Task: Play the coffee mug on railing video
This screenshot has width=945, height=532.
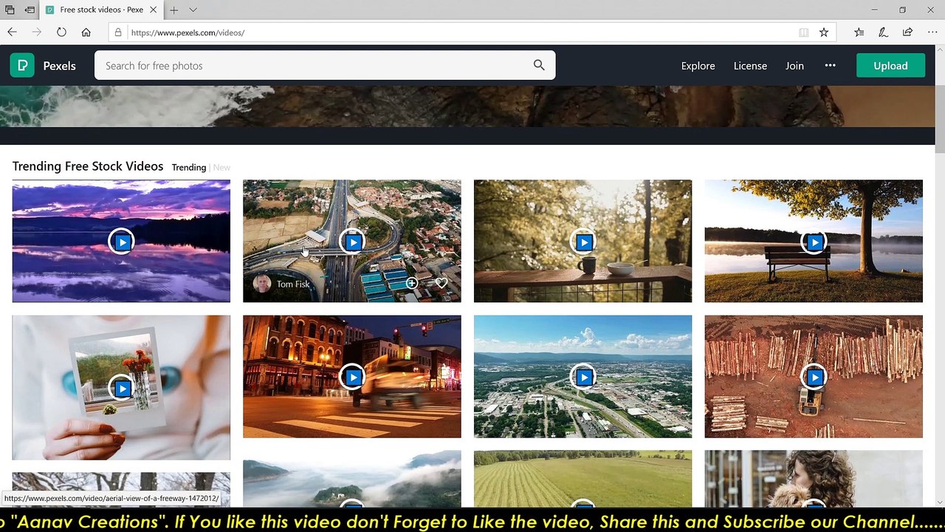Action: pos(583,242)
